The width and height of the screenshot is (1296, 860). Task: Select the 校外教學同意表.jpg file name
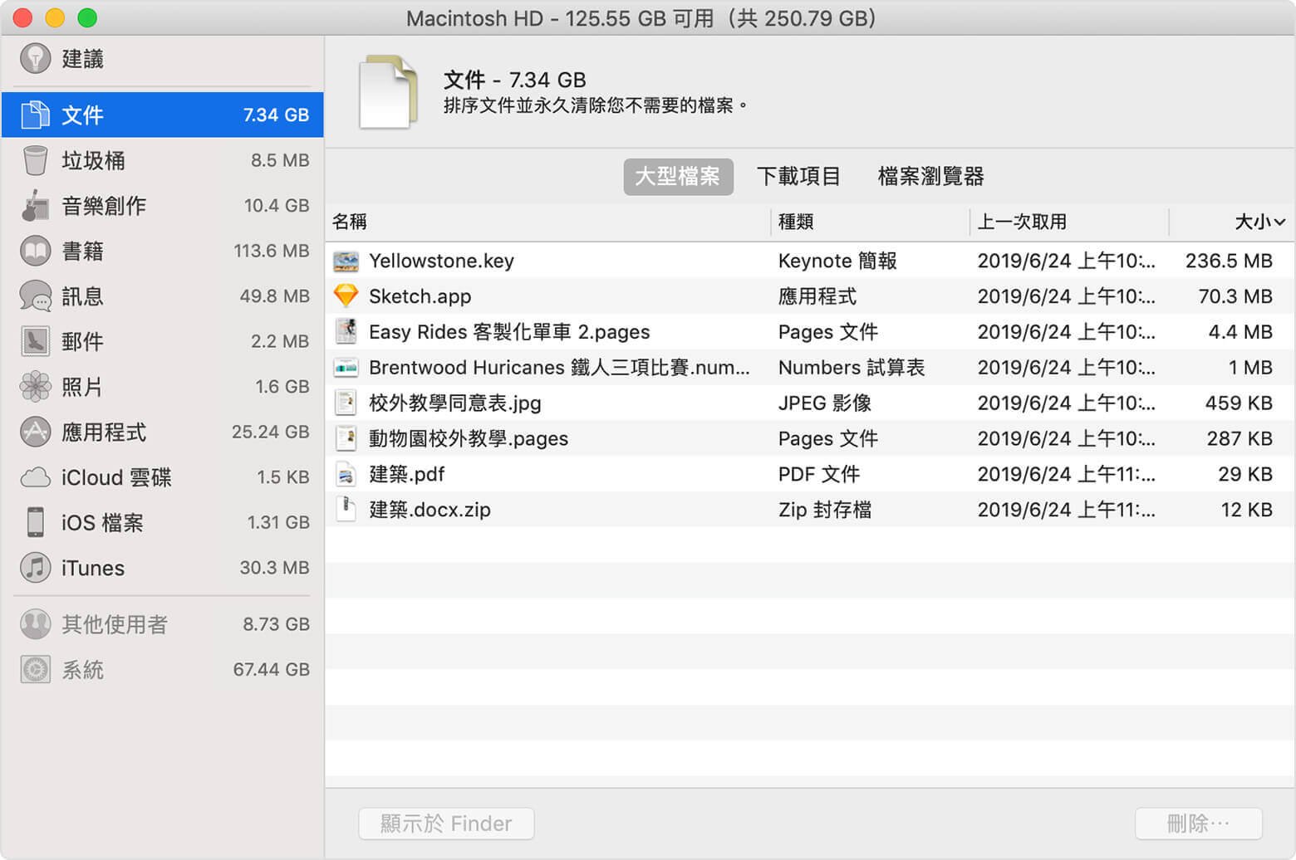click(455, 403)
